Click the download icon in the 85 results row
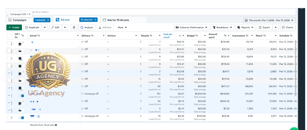Viewport: 307px width, 130px height. point(141,86)
